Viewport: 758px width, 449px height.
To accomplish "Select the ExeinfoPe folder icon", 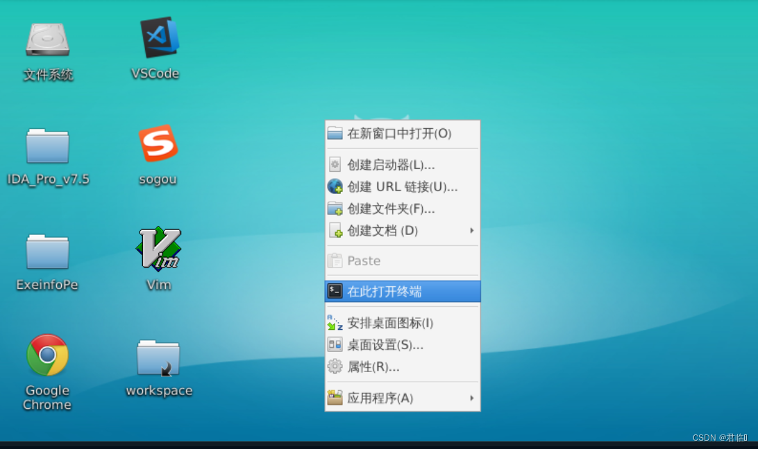I will click(x=47, y=251).
